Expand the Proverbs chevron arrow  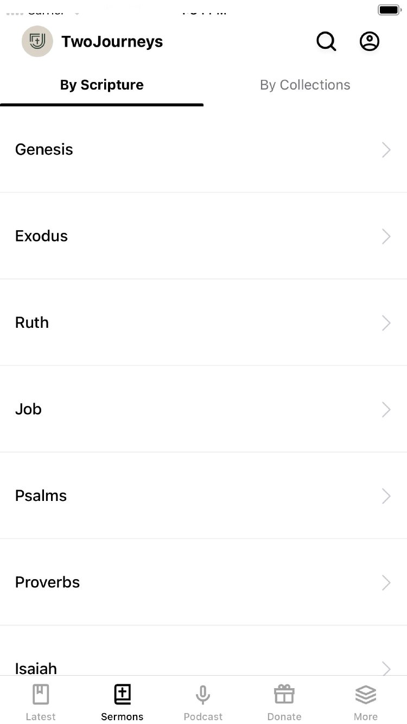tap(386, 582)
